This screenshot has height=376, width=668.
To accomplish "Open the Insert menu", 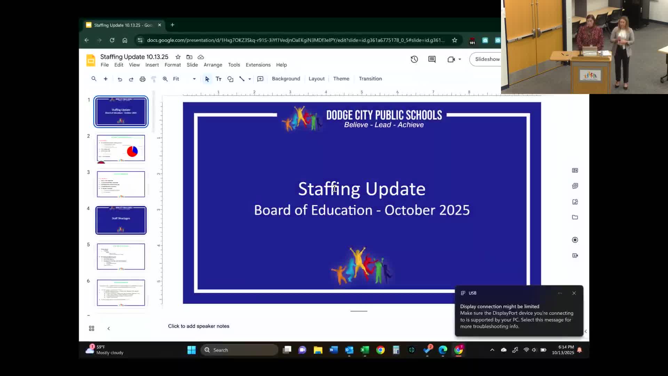I will [152, 65].
